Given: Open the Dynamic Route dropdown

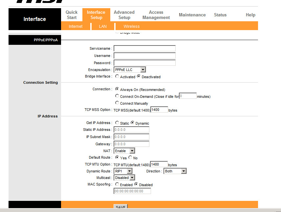Looking at the screenshot, I should point(123,171).
